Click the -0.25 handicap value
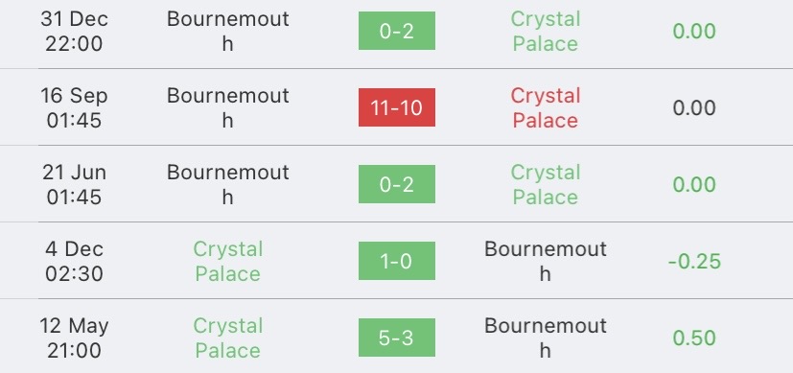 point(694,262)
